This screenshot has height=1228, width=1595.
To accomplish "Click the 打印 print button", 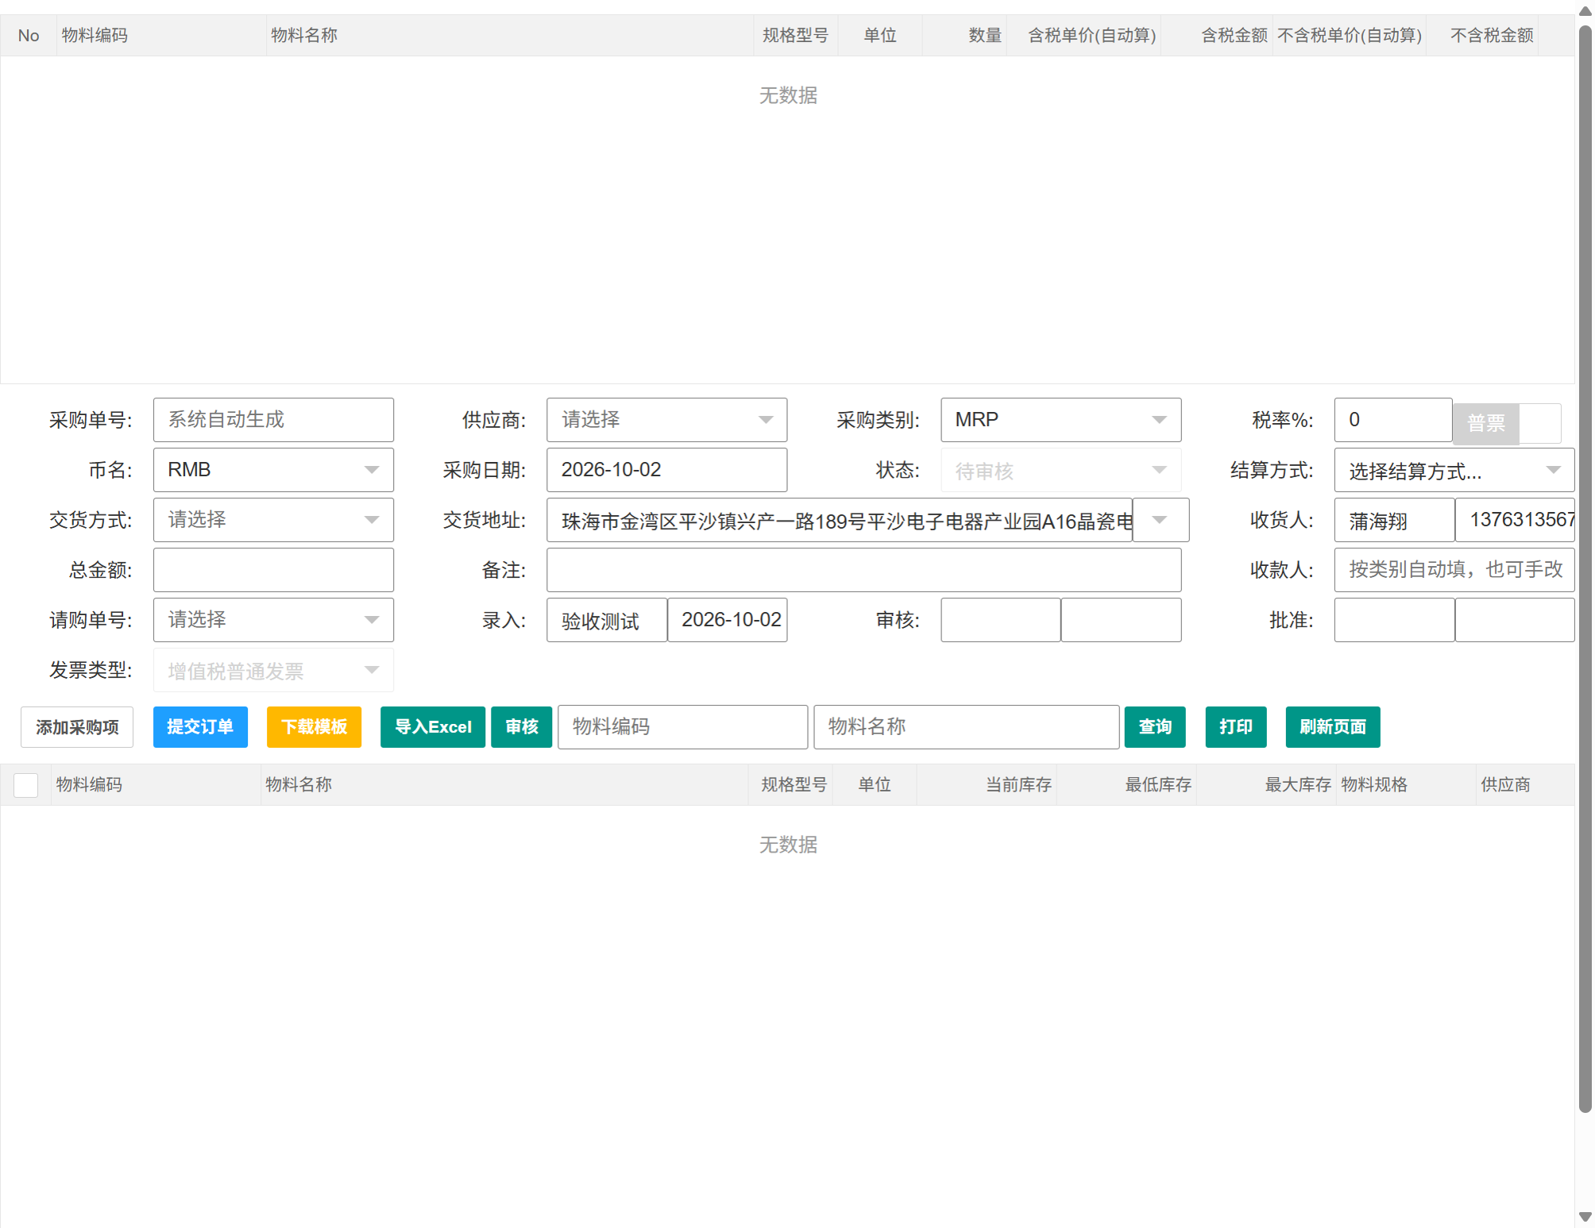I will (x=1236, y=727).
